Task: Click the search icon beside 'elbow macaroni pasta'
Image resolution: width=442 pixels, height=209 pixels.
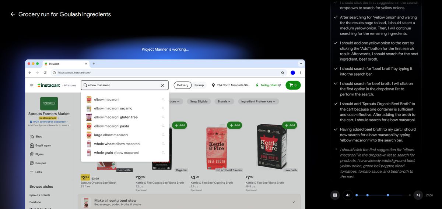Action: point(163,126)
